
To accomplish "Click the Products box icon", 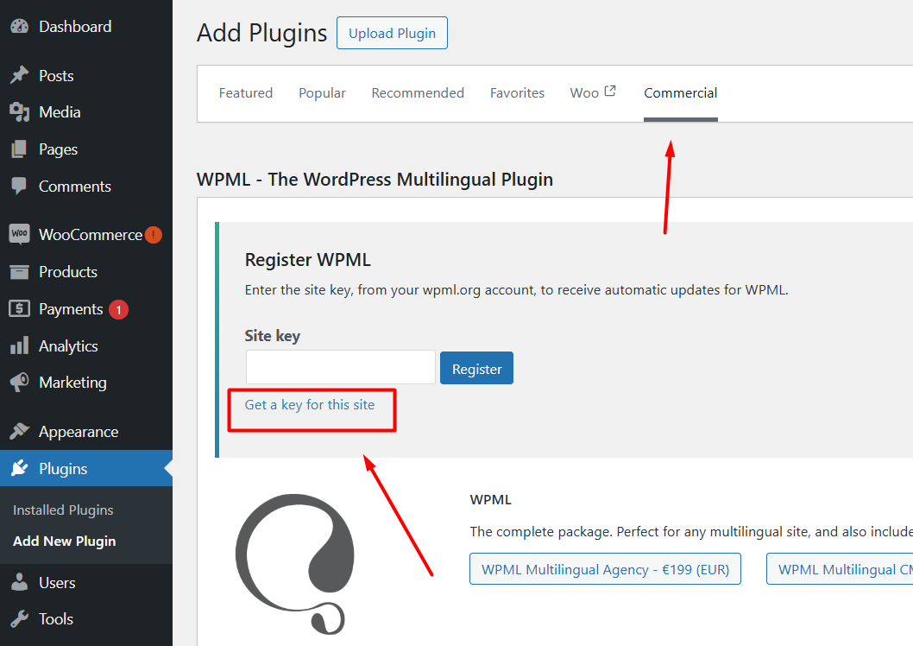I will (x=19, y=272).
